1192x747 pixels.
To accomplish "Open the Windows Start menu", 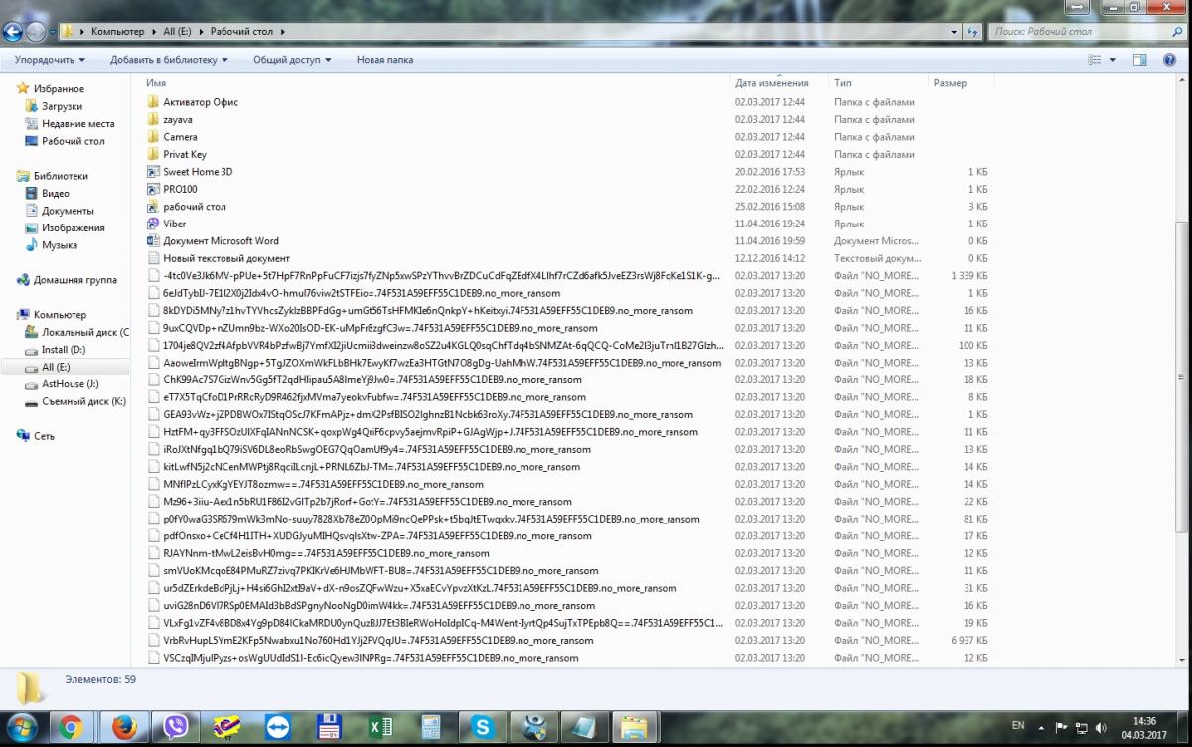I will pos(22,726).
